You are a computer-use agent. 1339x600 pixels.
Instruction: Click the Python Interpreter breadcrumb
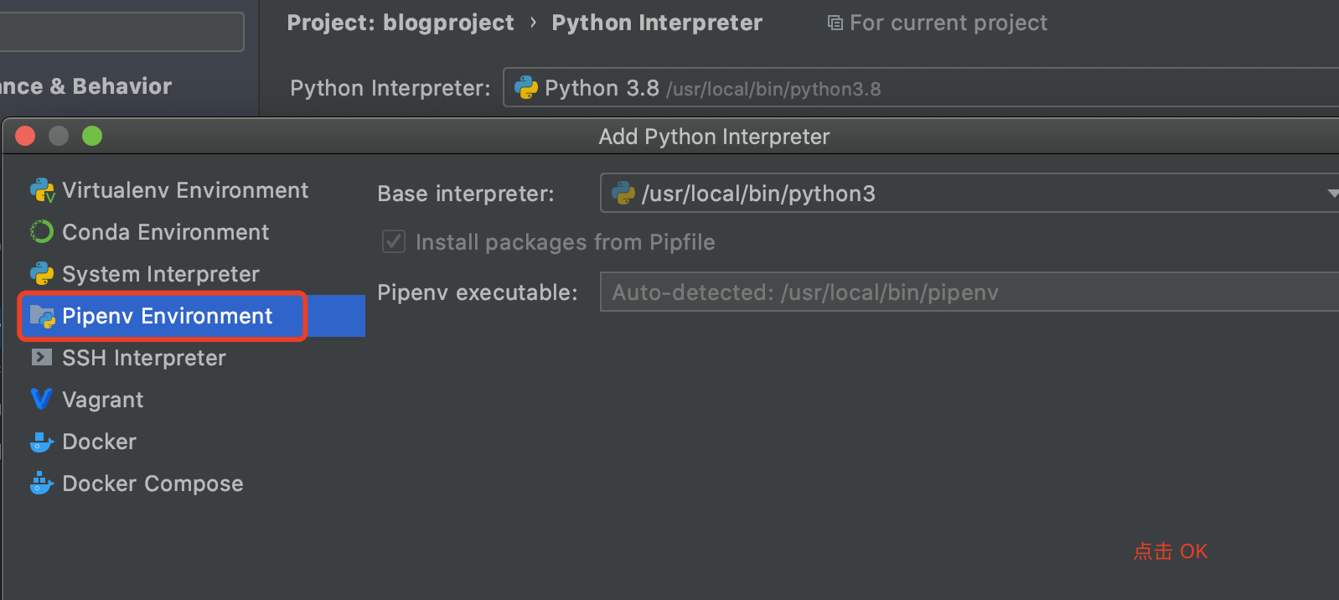[x=657, y=23]
